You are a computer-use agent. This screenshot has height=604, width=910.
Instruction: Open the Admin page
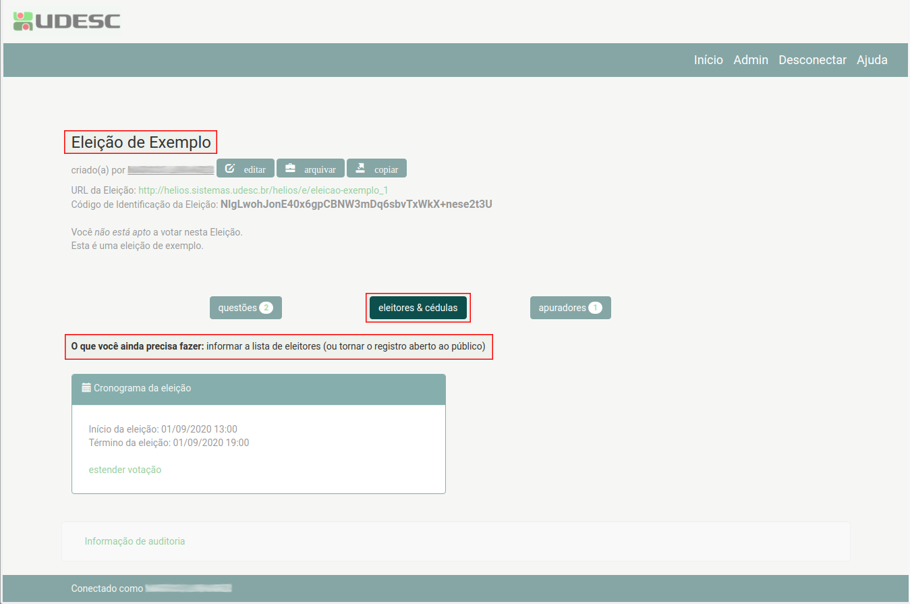point(751,60)
